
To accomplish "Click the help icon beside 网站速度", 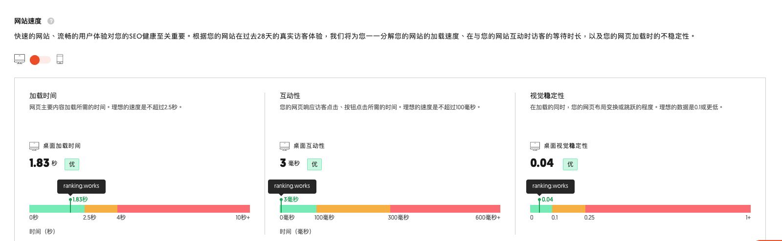I will click(x=51, y=21).
